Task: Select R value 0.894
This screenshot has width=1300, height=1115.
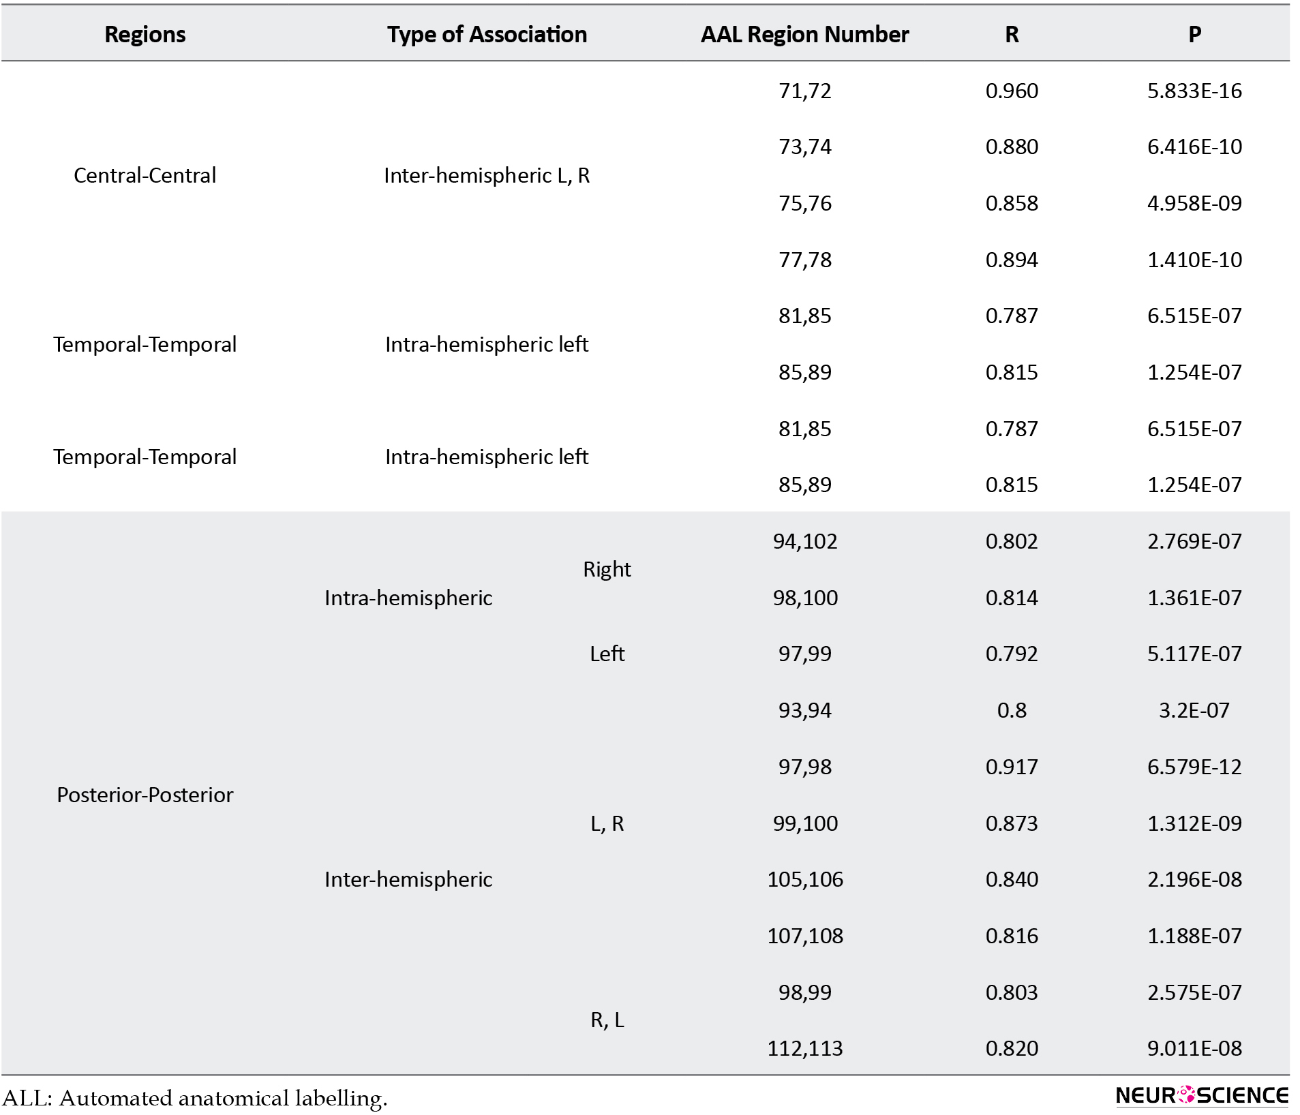Action: (x=1012, y=260)
